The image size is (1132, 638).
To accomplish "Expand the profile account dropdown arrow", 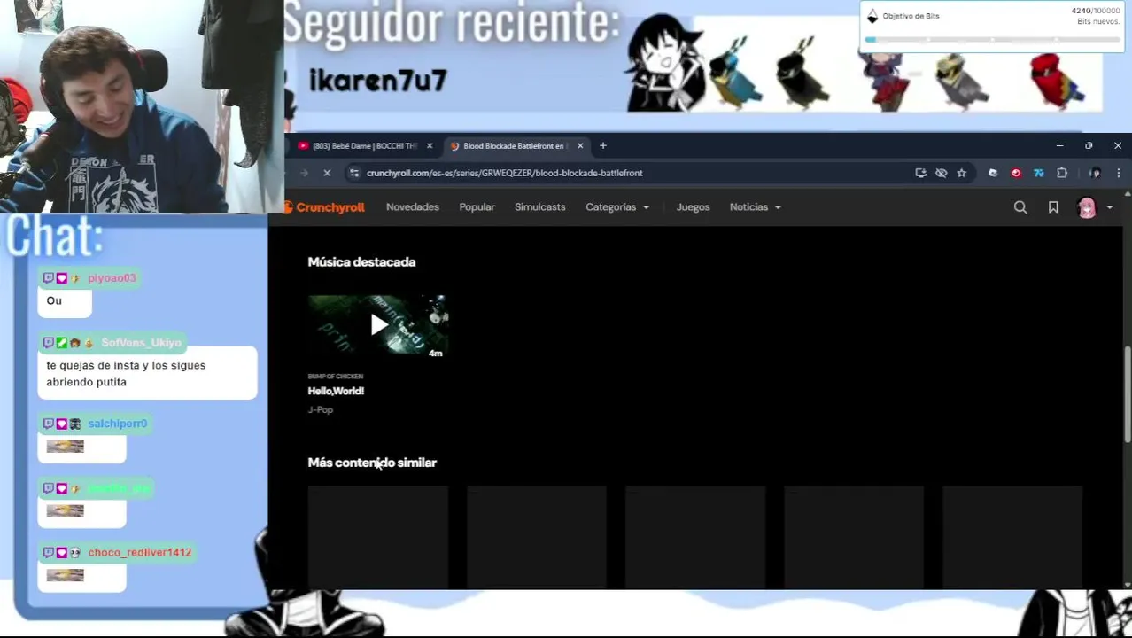I will 1110,207.
